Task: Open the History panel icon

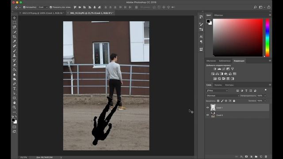Action: click(x=201, y=17)
